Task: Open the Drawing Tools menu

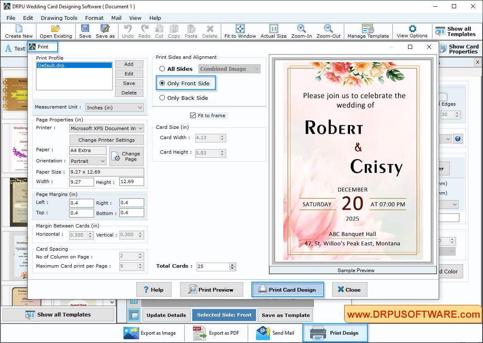Action: tap(59, 18)
